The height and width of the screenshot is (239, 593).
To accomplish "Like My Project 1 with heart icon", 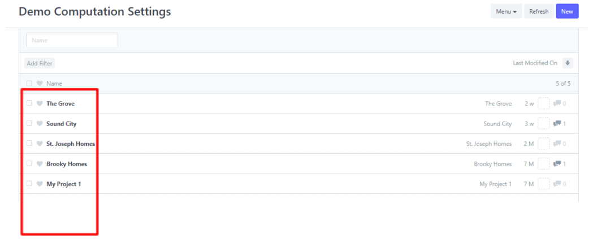I will 40,184.
